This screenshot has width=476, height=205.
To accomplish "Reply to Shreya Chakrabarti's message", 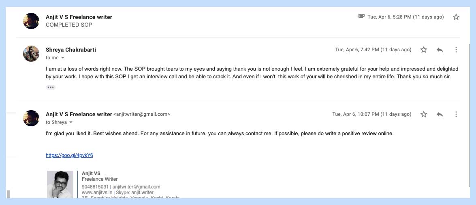I will click(440, 50).
